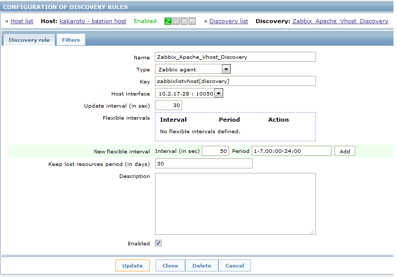Image resolution: width=397 pixels, height=277 pixels.
Task: Go back to the Discovery list
Action: [x=228, y=21]
